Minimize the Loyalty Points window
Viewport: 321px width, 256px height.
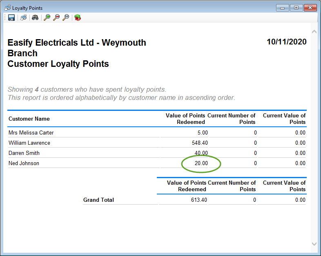(282, 7)
